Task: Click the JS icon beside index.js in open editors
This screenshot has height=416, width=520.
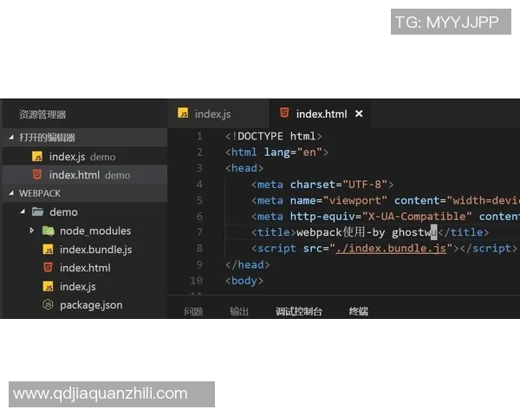Action: click(x=37, y=157)
